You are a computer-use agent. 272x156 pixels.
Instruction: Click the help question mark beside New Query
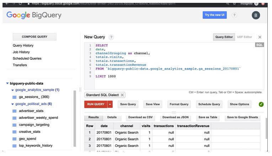pos(112,37)
